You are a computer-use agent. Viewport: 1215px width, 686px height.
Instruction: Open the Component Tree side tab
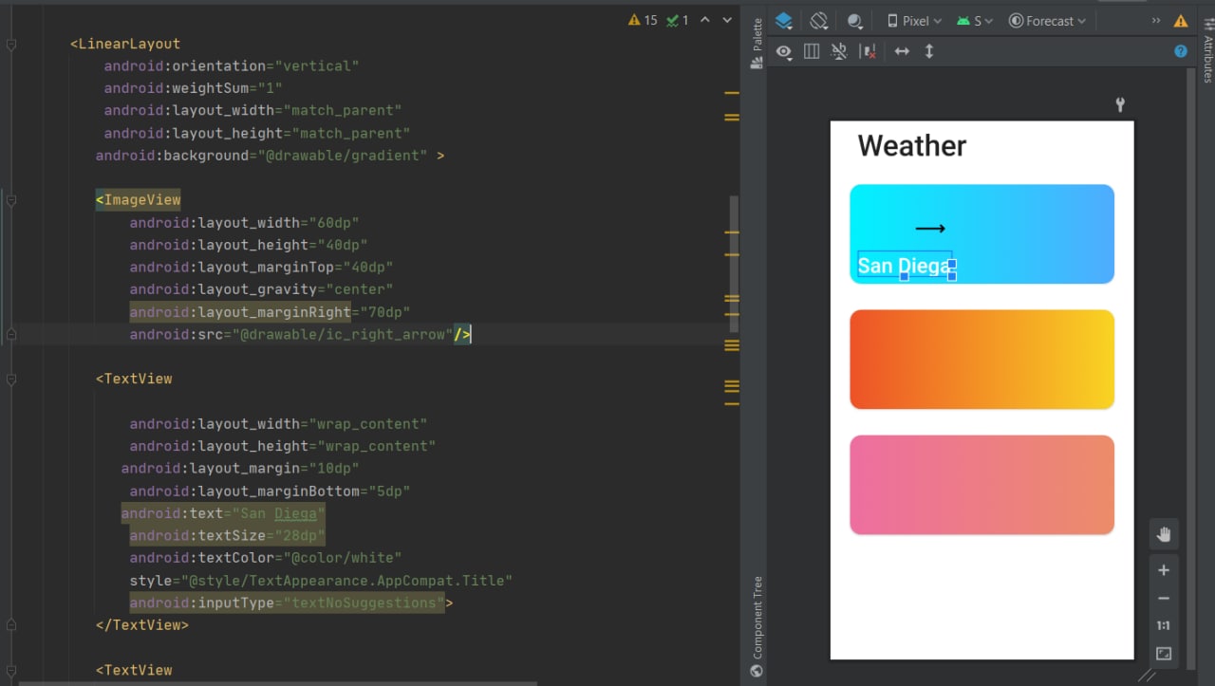pyautogui.click(x=757, y=617)
